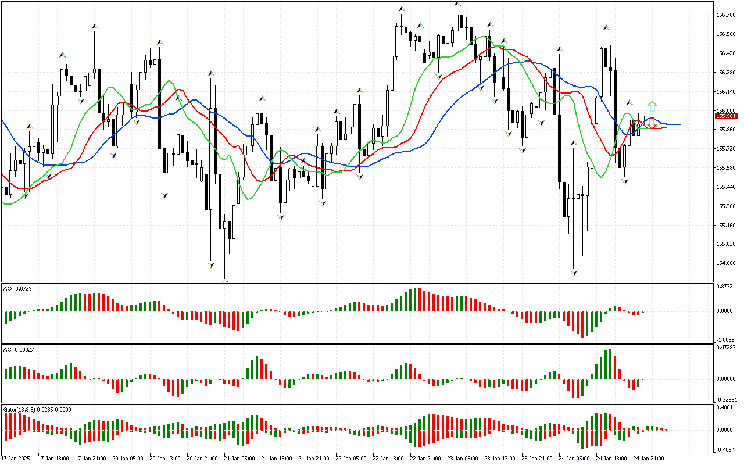Click the 155.580 price level on the scale
This screenshot has width=744, height=465.
tap(727, 168)
